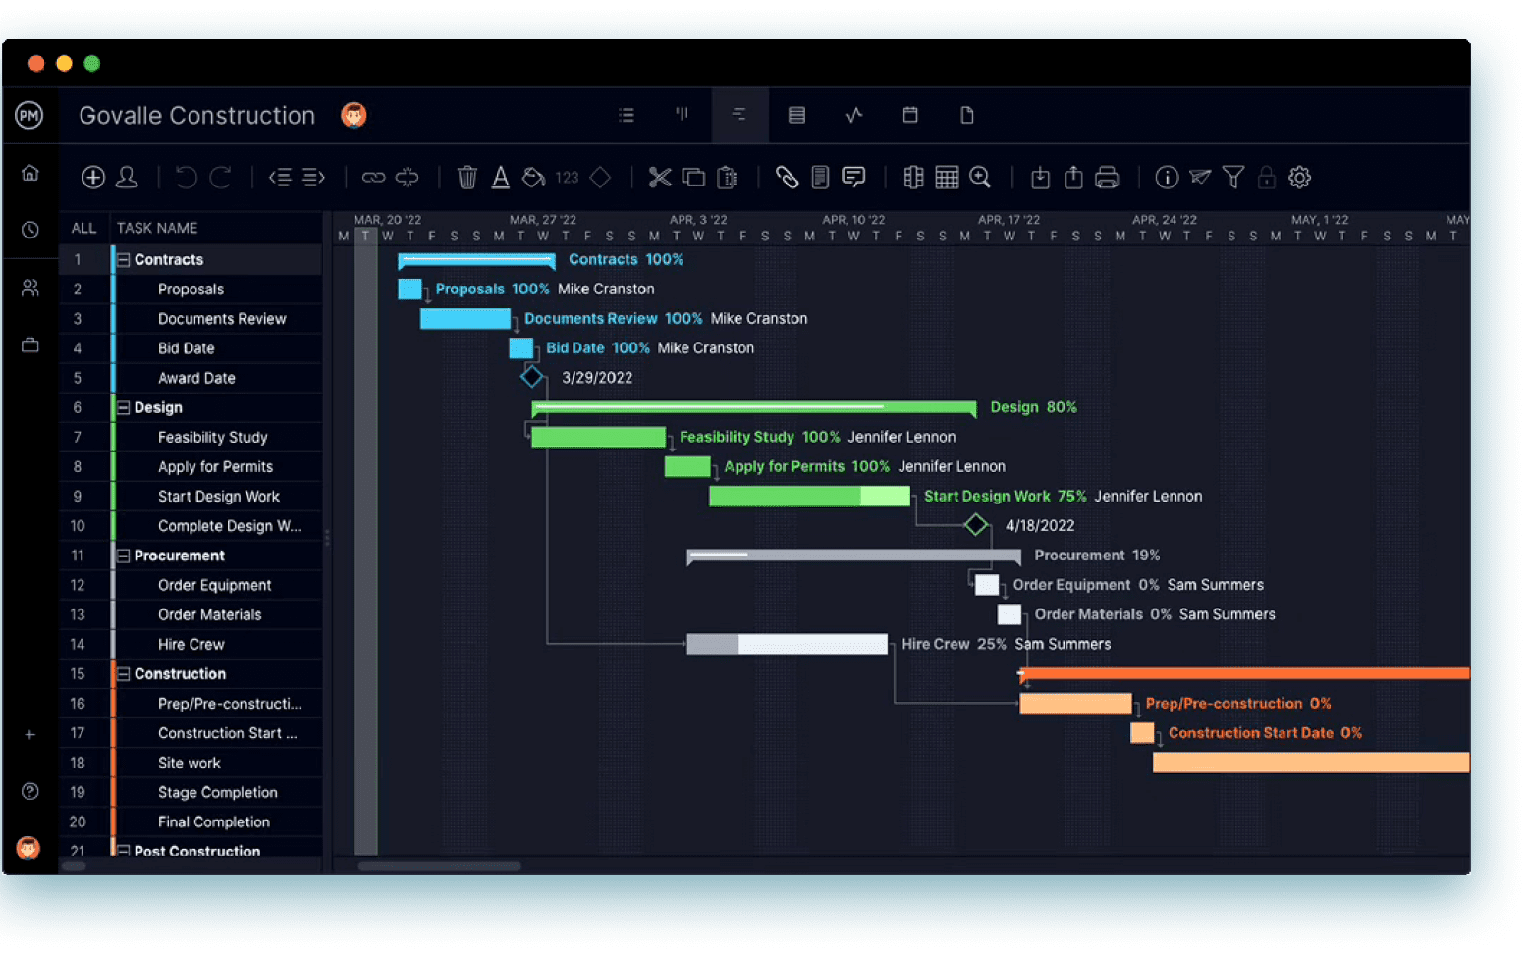Click the undo arrow icon
Image resolution: width=1530 pixels, height=954 pixels.
(186, 178)
